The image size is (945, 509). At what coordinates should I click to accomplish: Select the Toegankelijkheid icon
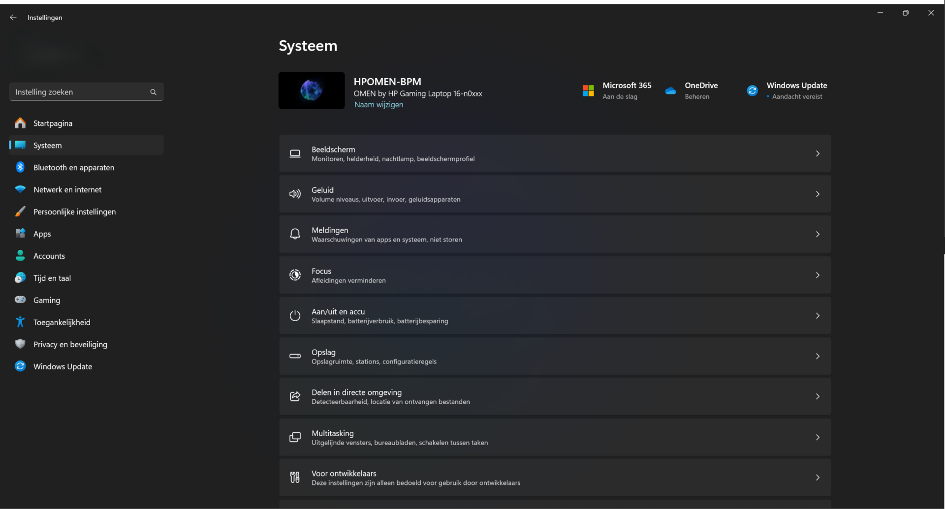point(20,322)
